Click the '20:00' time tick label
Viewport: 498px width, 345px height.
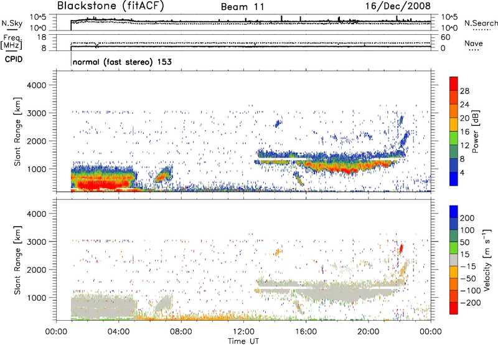(369, 332)
